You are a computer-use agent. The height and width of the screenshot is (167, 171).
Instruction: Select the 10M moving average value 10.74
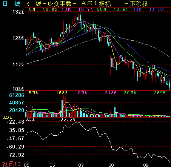(86, 9)
